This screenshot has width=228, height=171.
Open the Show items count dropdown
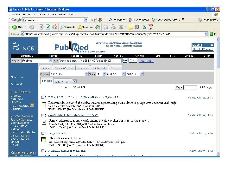click(104, 74)
